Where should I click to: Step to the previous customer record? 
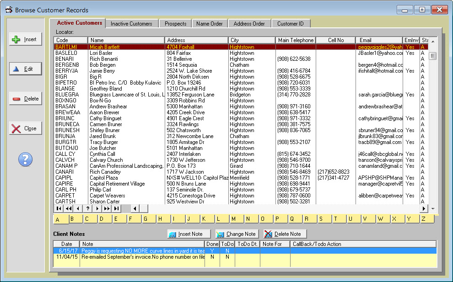[x=78, y=208]
